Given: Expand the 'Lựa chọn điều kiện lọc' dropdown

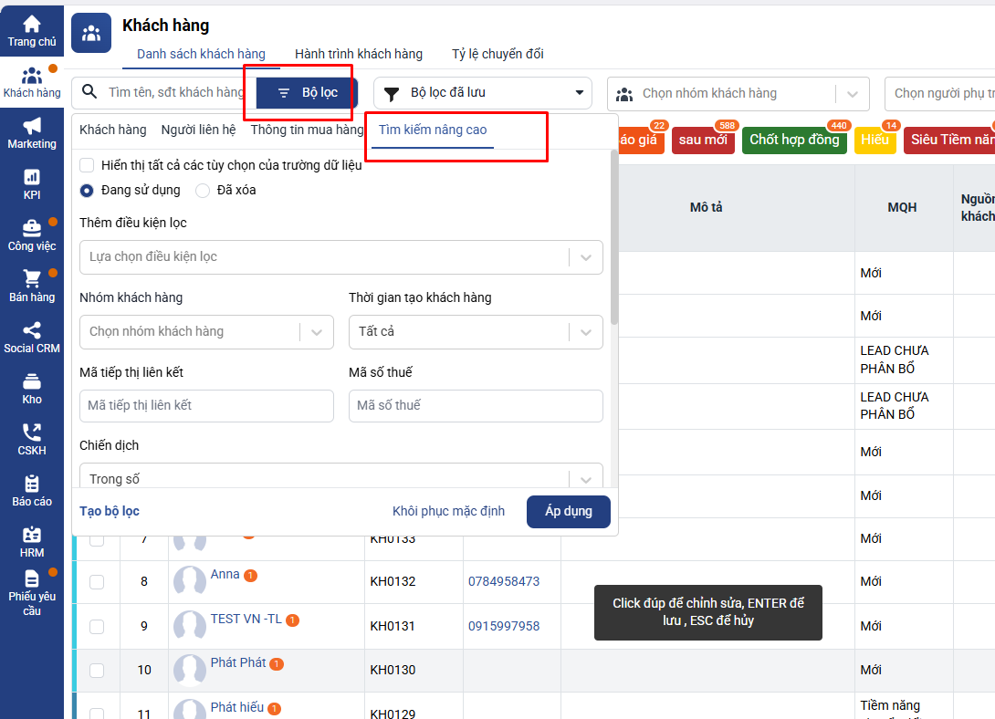Looking at the screenshot, I should (341, 257).
